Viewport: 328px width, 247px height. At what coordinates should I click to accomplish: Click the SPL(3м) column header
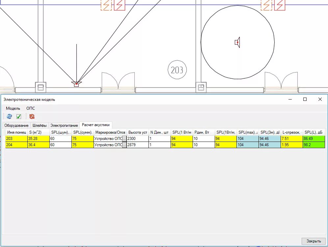pos(270,132)
